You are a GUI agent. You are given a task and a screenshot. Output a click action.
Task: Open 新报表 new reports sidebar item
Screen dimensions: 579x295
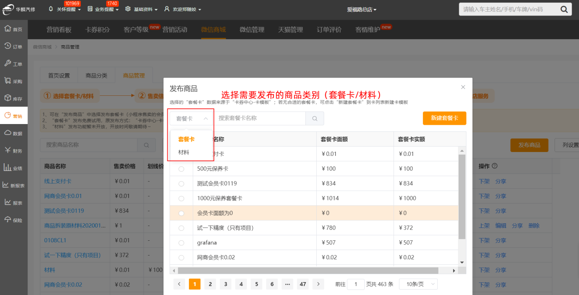click(14, 186)
